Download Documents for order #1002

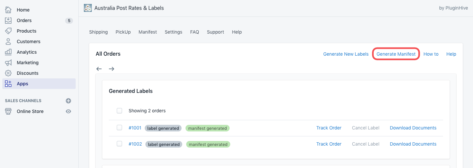(x=413, y=144)
